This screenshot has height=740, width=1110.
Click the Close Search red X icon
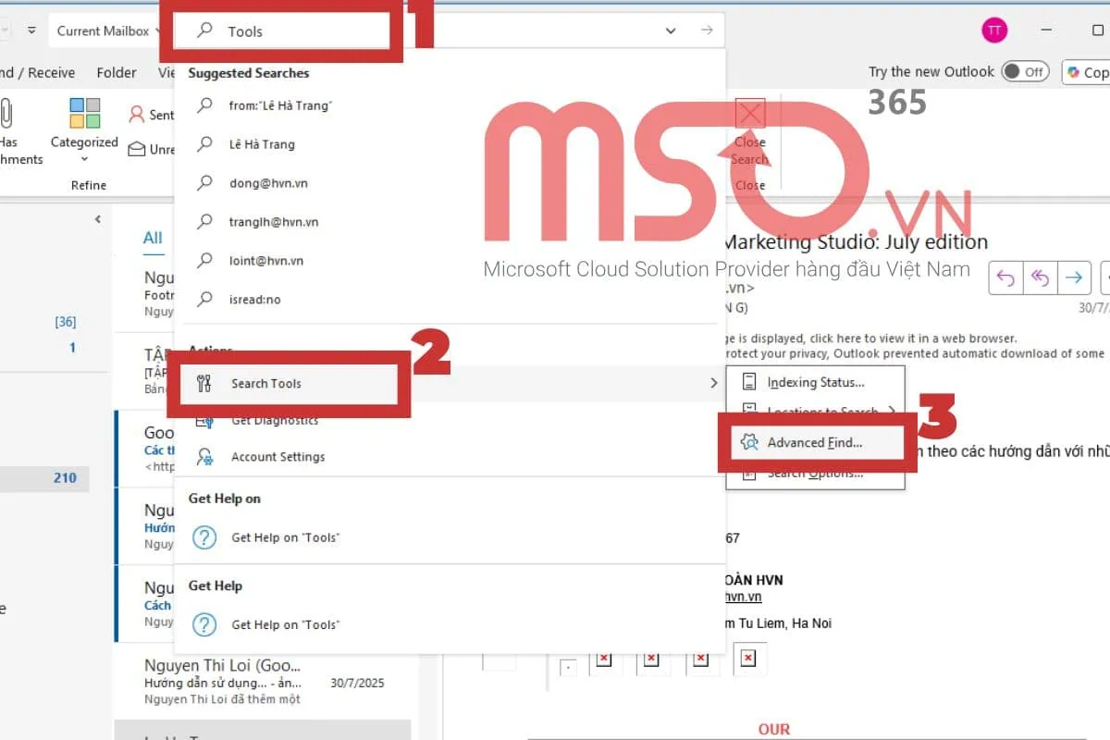pos(749,113)
